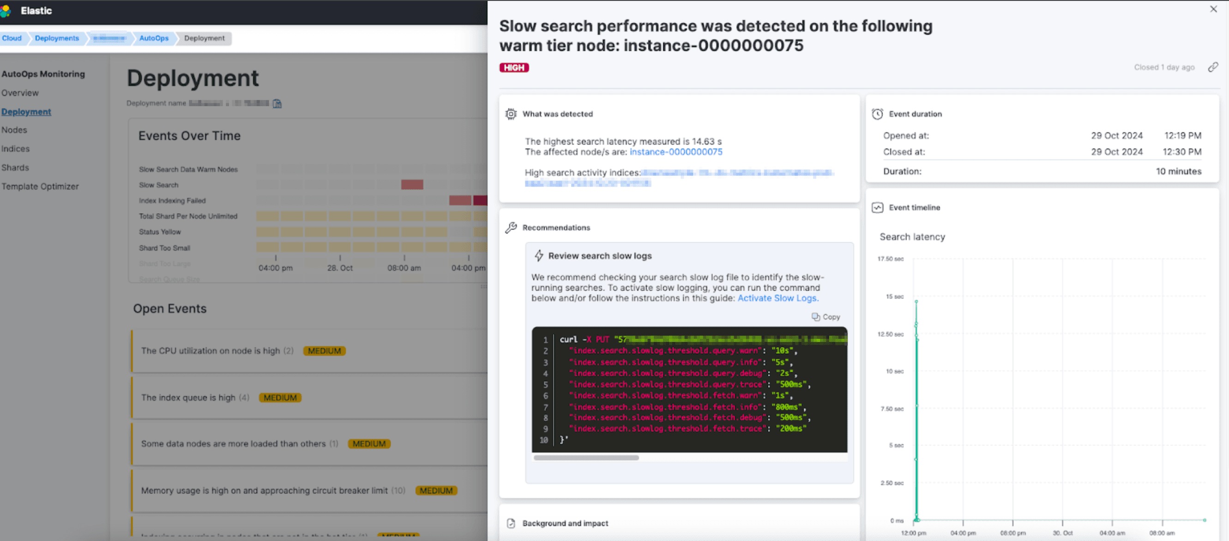Click red Slow Search heatmap cell
Screen dimensions: 1229x541
[412, 185]
